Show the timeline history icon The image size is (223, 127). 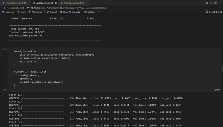[211, 3]
